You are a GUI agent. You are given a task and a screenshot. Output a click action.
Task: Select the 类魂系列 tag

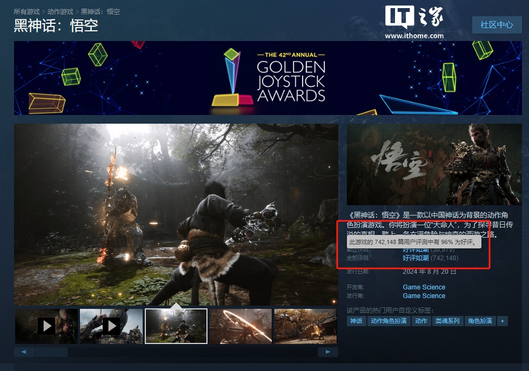coord(447,321)
